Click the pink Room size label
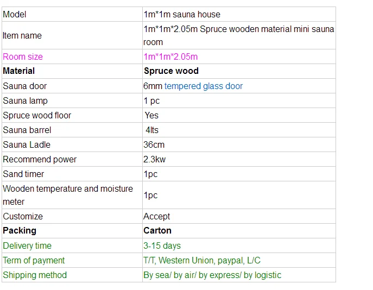Image resolution: width=373 pixels, height=290 pixels. (23, 56)
